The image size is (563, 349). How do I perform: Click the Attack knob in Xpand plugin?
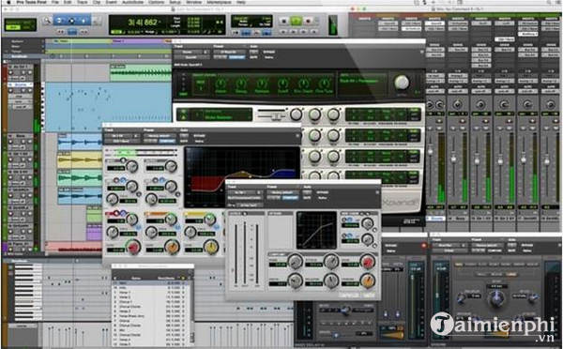point(221,84)
